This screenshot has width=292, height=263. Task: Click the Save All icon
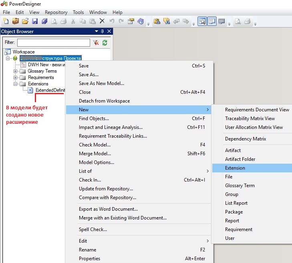(x=44, y=21)
